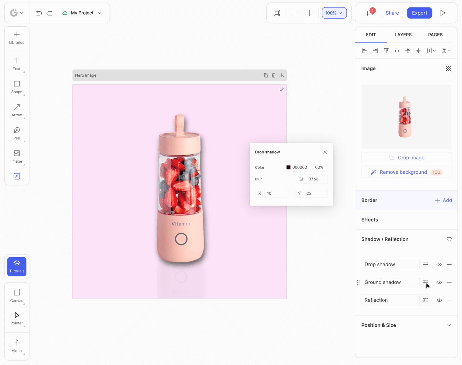Select the Canvas tool

click(x=17, y=296)
